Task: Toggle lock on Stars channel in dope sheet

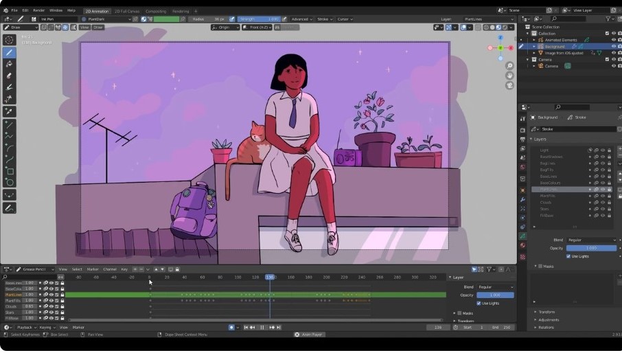Action: pos(62,312)
